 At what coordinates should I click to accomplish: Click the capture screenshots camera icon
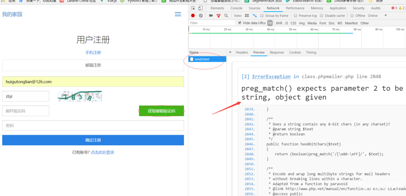(x=211, y=15)
